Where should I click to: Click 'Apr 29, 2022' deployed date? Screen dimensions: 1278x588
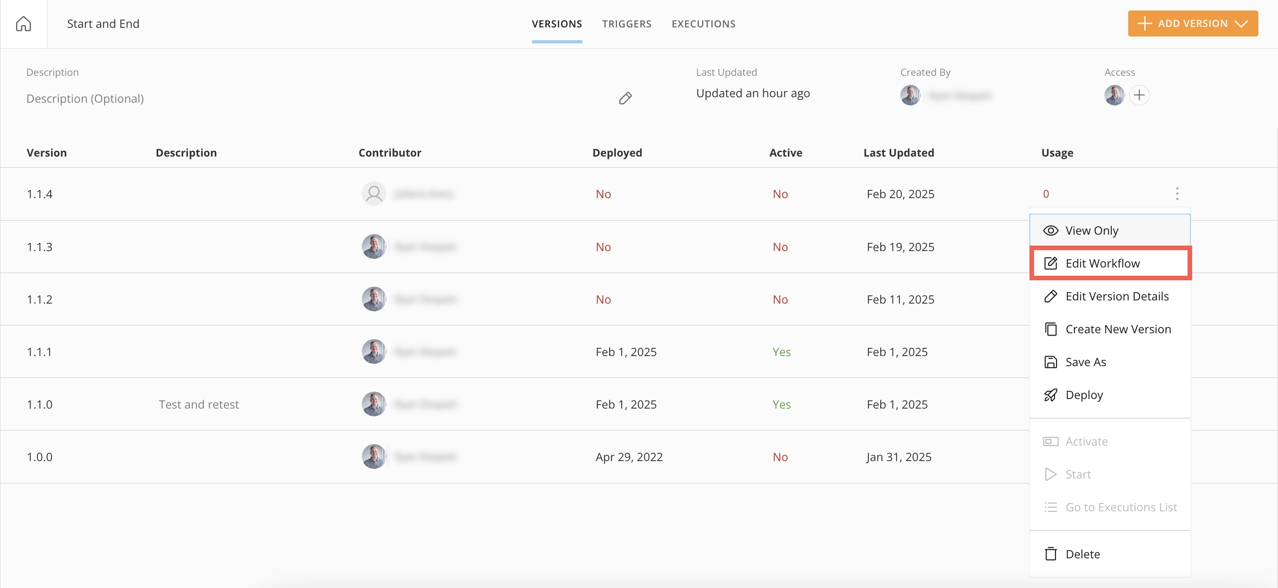(x=628, y=456)
